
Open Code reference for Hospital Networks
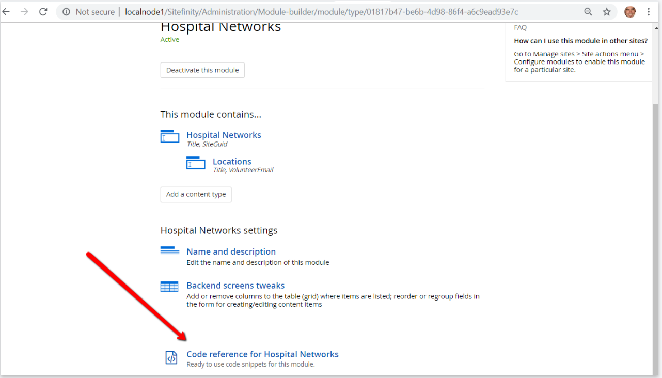262,354
